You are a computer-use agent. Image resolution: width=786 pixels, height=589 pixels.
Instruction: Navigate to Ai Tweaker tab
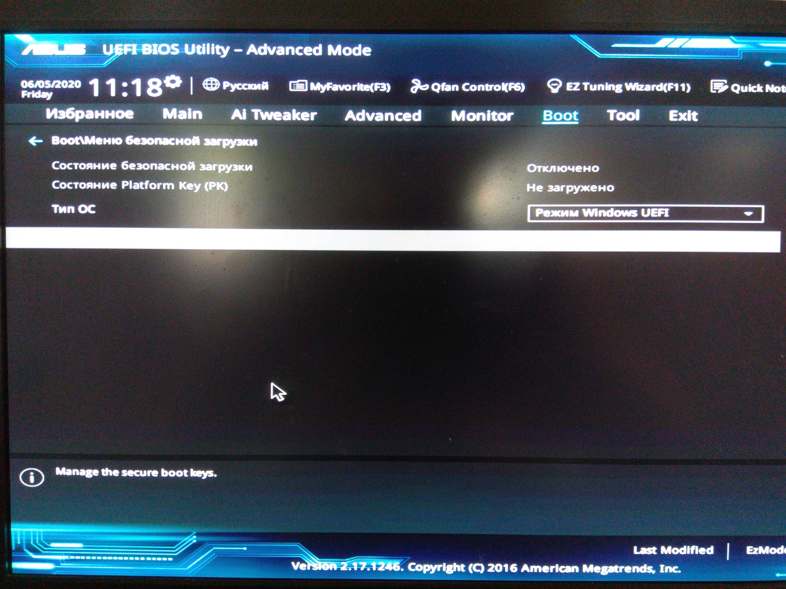[272, 115]
